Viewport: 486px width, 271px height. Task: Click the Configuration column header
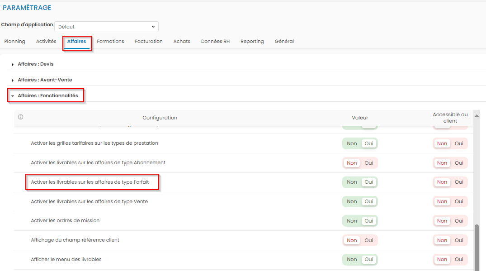[160, 118]
